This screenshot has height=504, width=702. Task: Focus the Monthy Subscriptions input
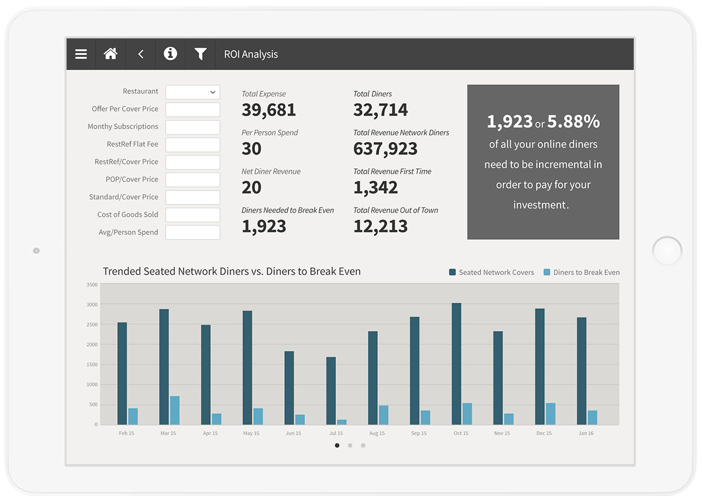193,127
